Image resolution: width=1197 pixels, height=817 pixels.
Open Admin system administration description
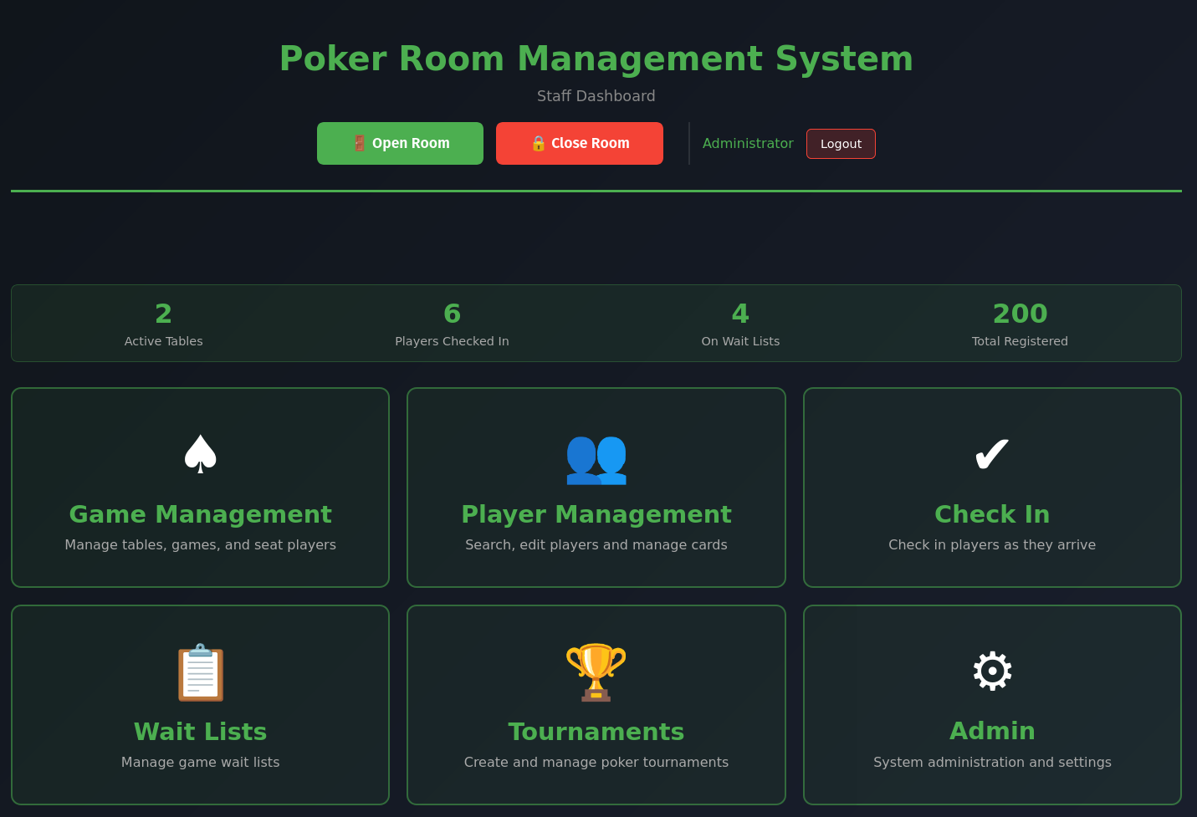click(x=992, y=762)
